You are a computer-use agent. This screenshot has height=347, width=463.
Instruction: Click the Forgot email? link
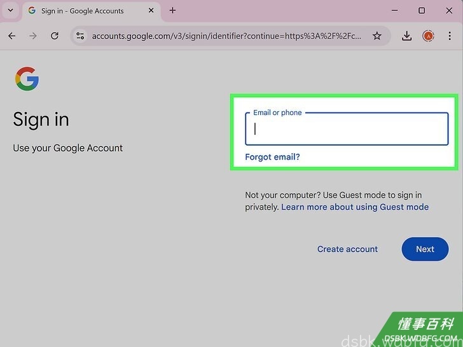272,157
